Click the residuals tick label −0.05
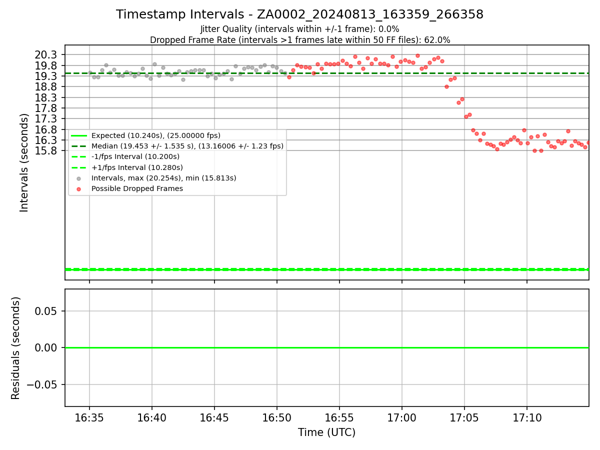Image resolution: width=600 pixels, height=450 pixels. 42,384
